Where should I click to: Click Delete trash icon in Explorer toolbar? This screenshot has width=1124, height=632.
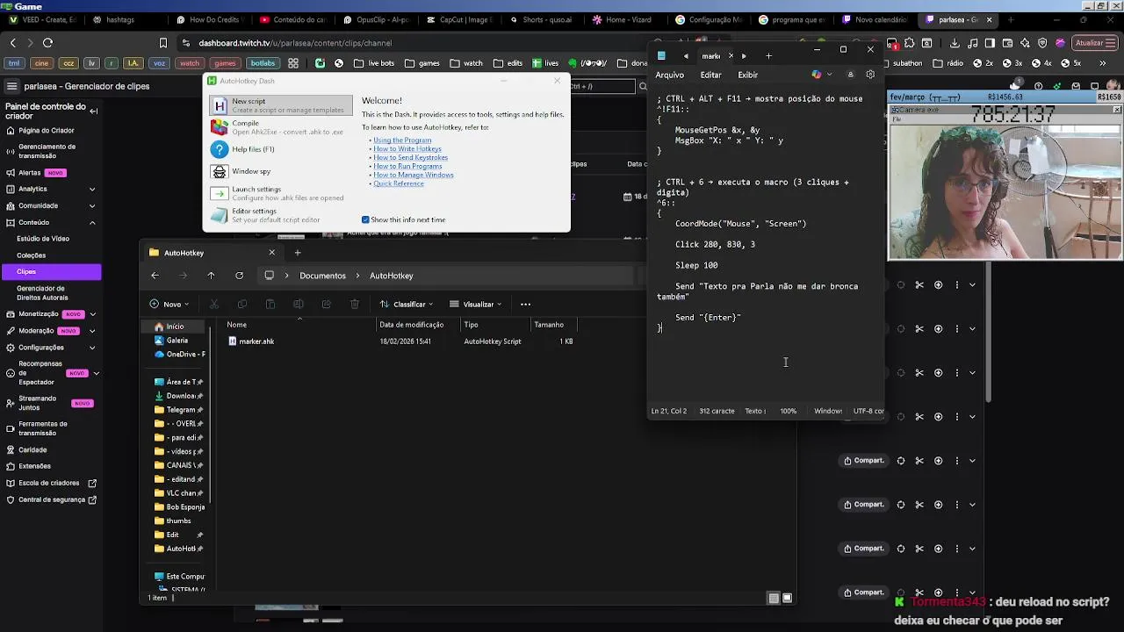tap(355, 305)
